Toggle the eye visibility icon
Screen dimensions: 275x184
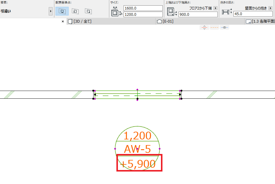tap(224, 27)
